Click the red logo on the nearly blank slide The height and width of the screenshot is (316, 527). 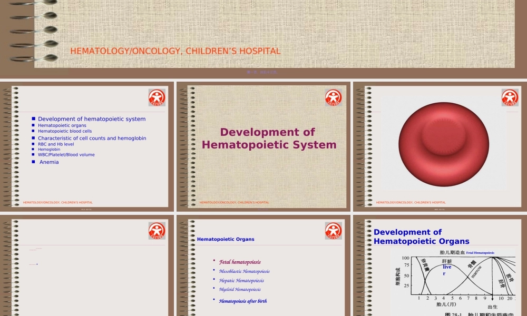tap(157, 231)
